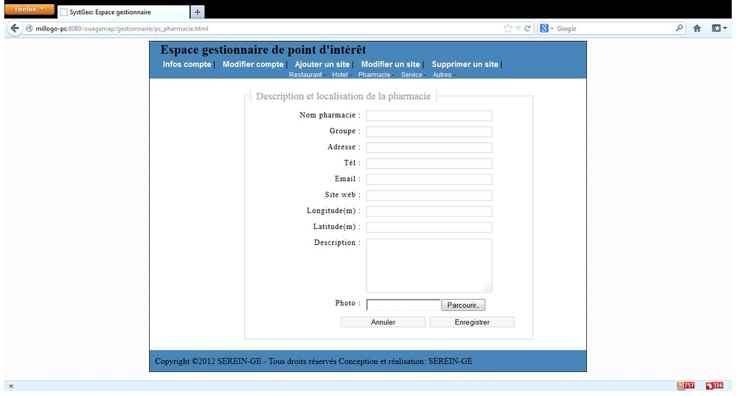Go to the Hotel submenu link
The height and width of the screenshot is (396, 736).
(340, 75)
